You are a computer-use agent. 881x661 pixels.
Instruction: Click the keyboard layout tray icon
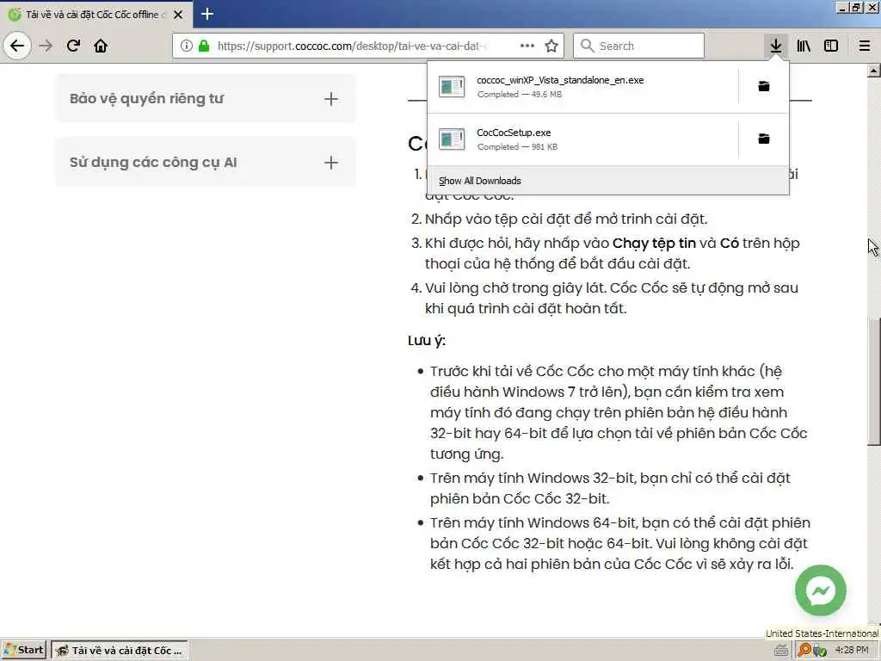[x=781, y=651]
